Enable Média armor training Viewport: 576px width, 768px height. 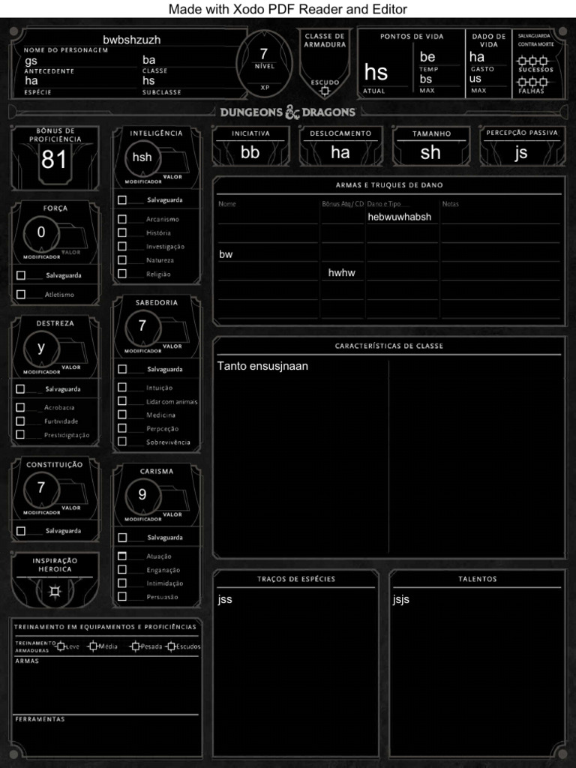coord(93,646)
